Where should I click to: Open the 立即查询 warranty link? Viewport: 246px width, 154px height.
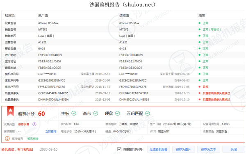pyautogui.click(x=51, y=131)
